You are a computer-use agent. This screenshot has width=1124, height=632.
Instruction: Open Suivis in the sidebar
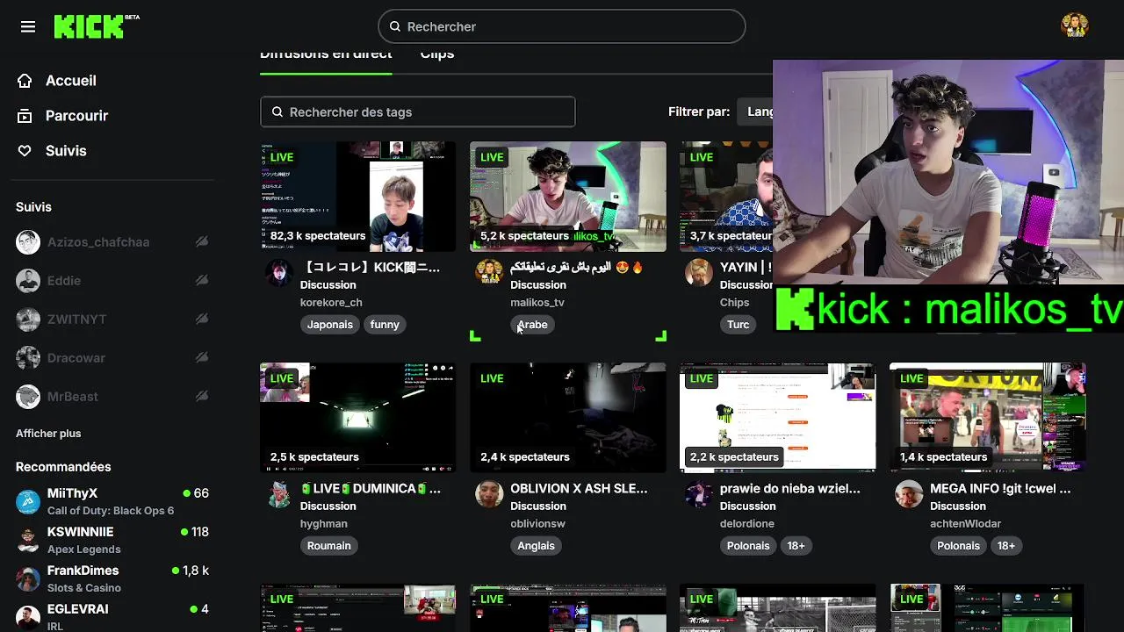point(66,151)
